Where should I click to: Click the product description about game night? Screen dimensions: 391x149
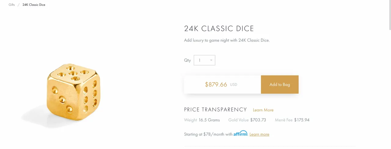[227, 40]
